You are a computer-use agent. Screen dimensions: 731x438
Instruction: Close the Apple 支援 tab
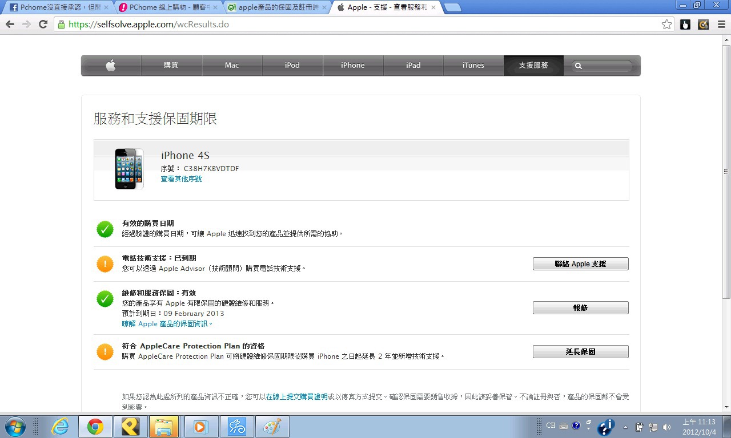[433, 8]
